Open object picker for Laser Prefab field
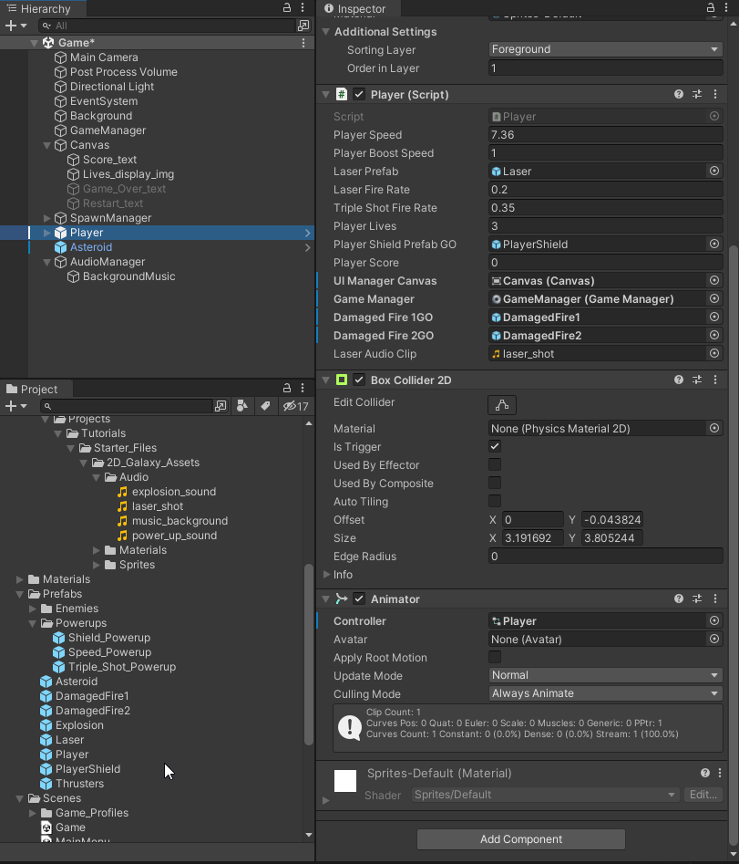Image resolution: width=739 pixels, height=864 pixels. point(714,171)
